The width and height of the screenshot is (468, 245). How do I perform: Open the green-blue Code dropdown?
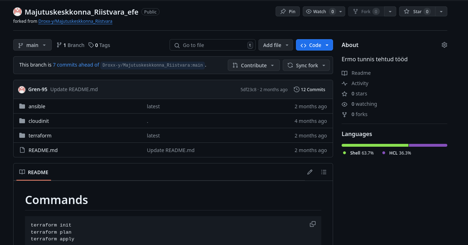(x=314, y=45)
